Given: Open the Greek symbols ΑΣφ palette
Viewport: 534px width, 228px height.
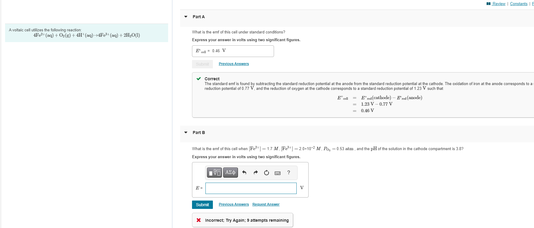Looking at the screenshot, I should point(230,172).
